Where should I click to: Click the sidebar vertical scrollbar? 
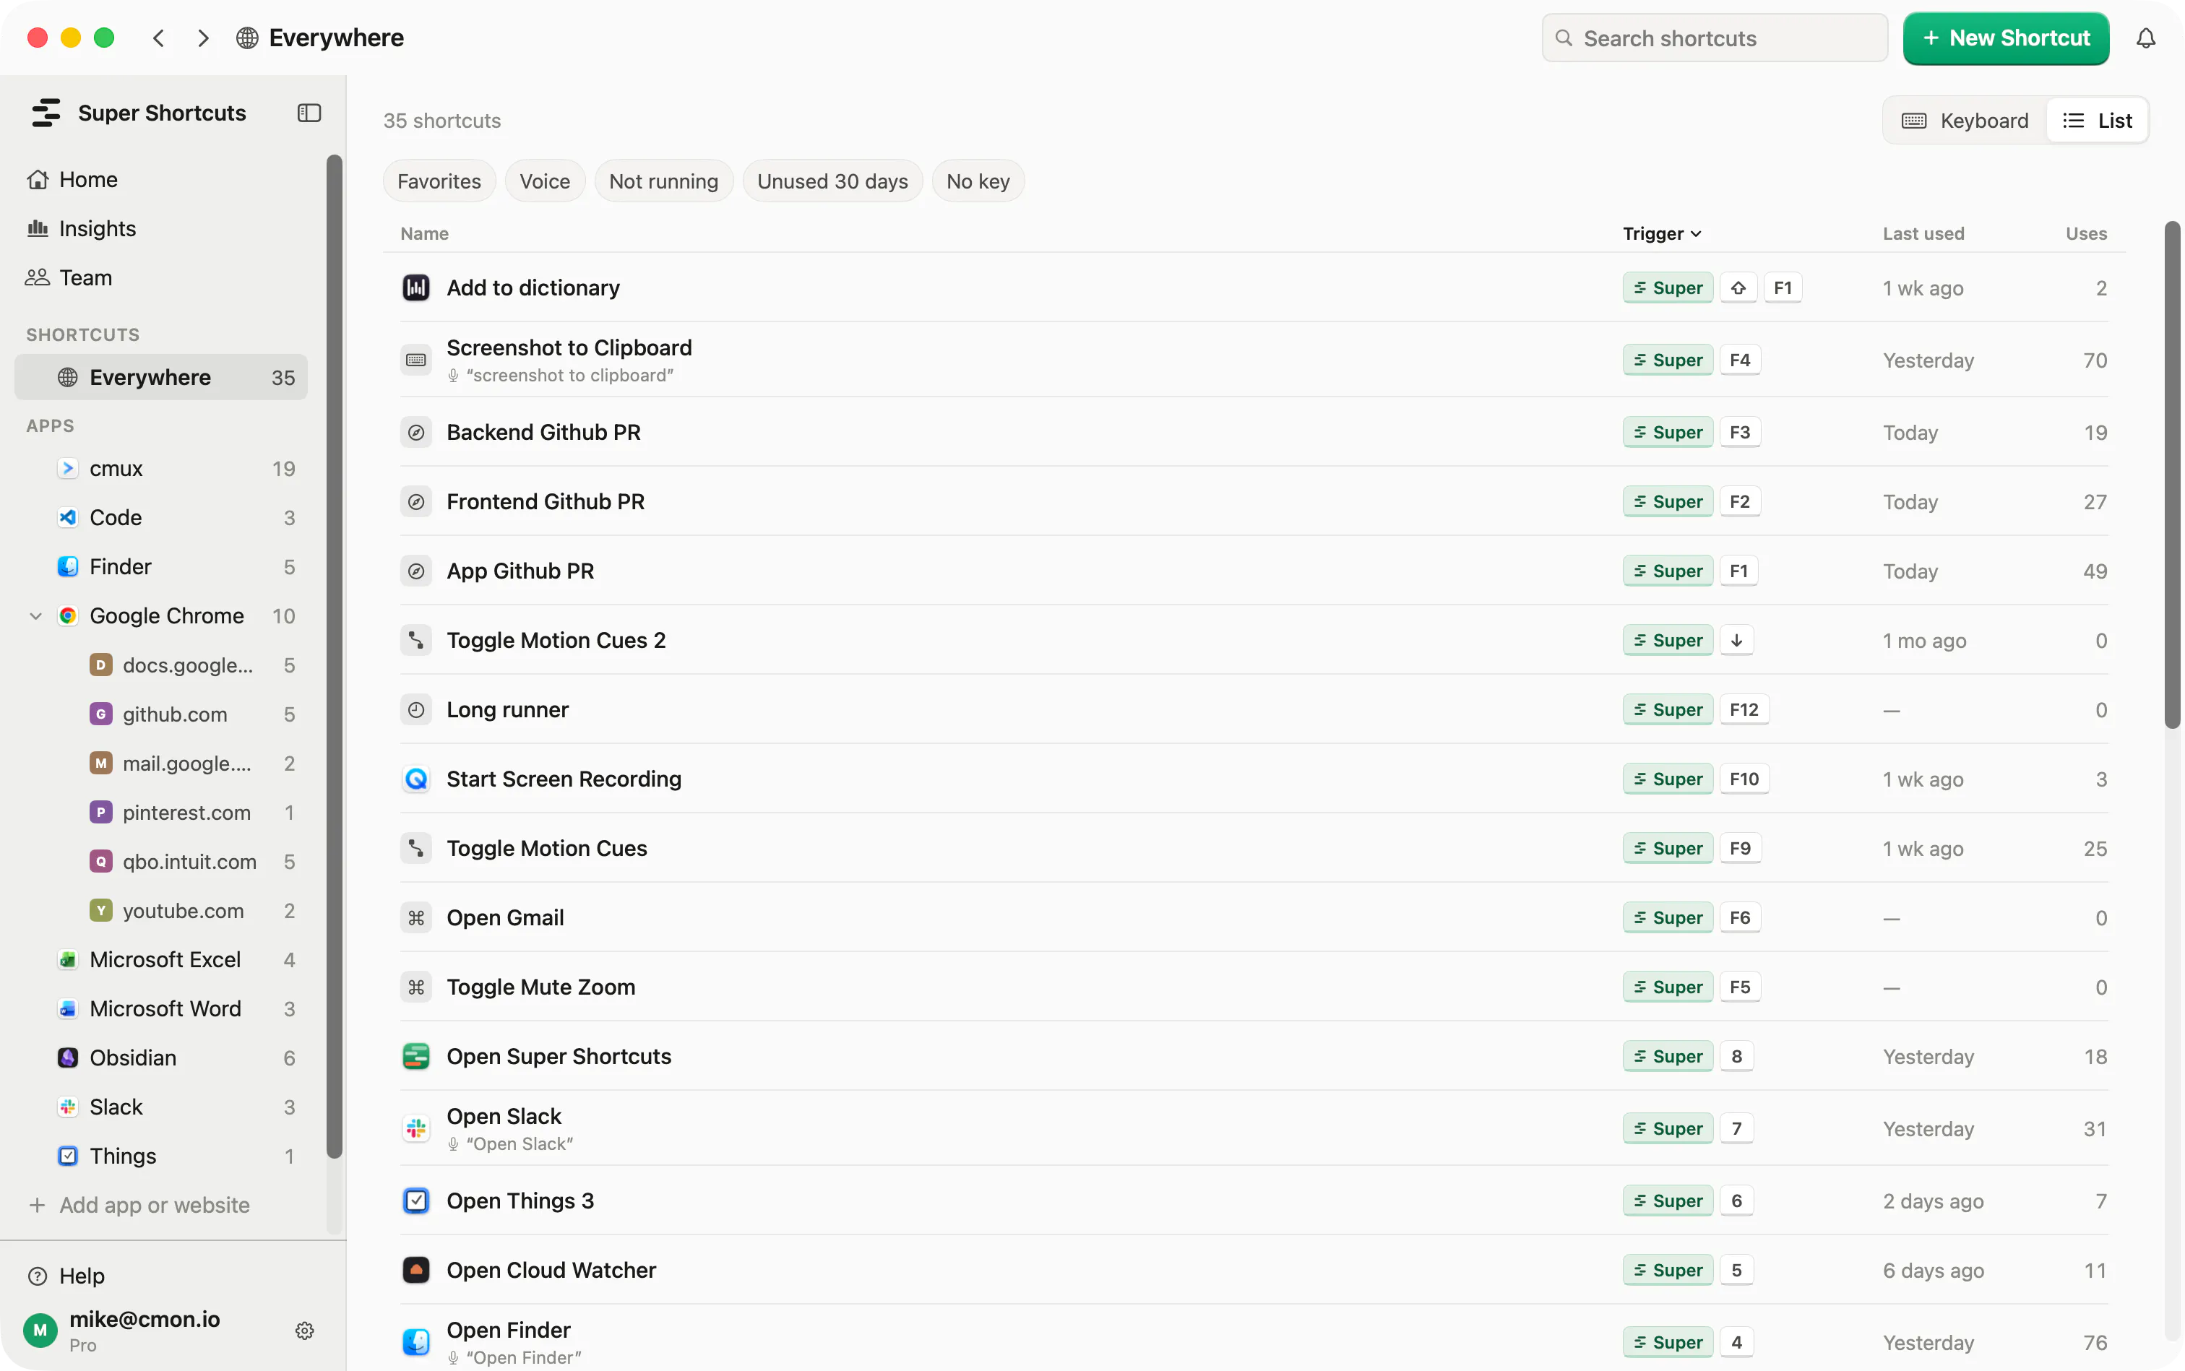pos(335,657)
